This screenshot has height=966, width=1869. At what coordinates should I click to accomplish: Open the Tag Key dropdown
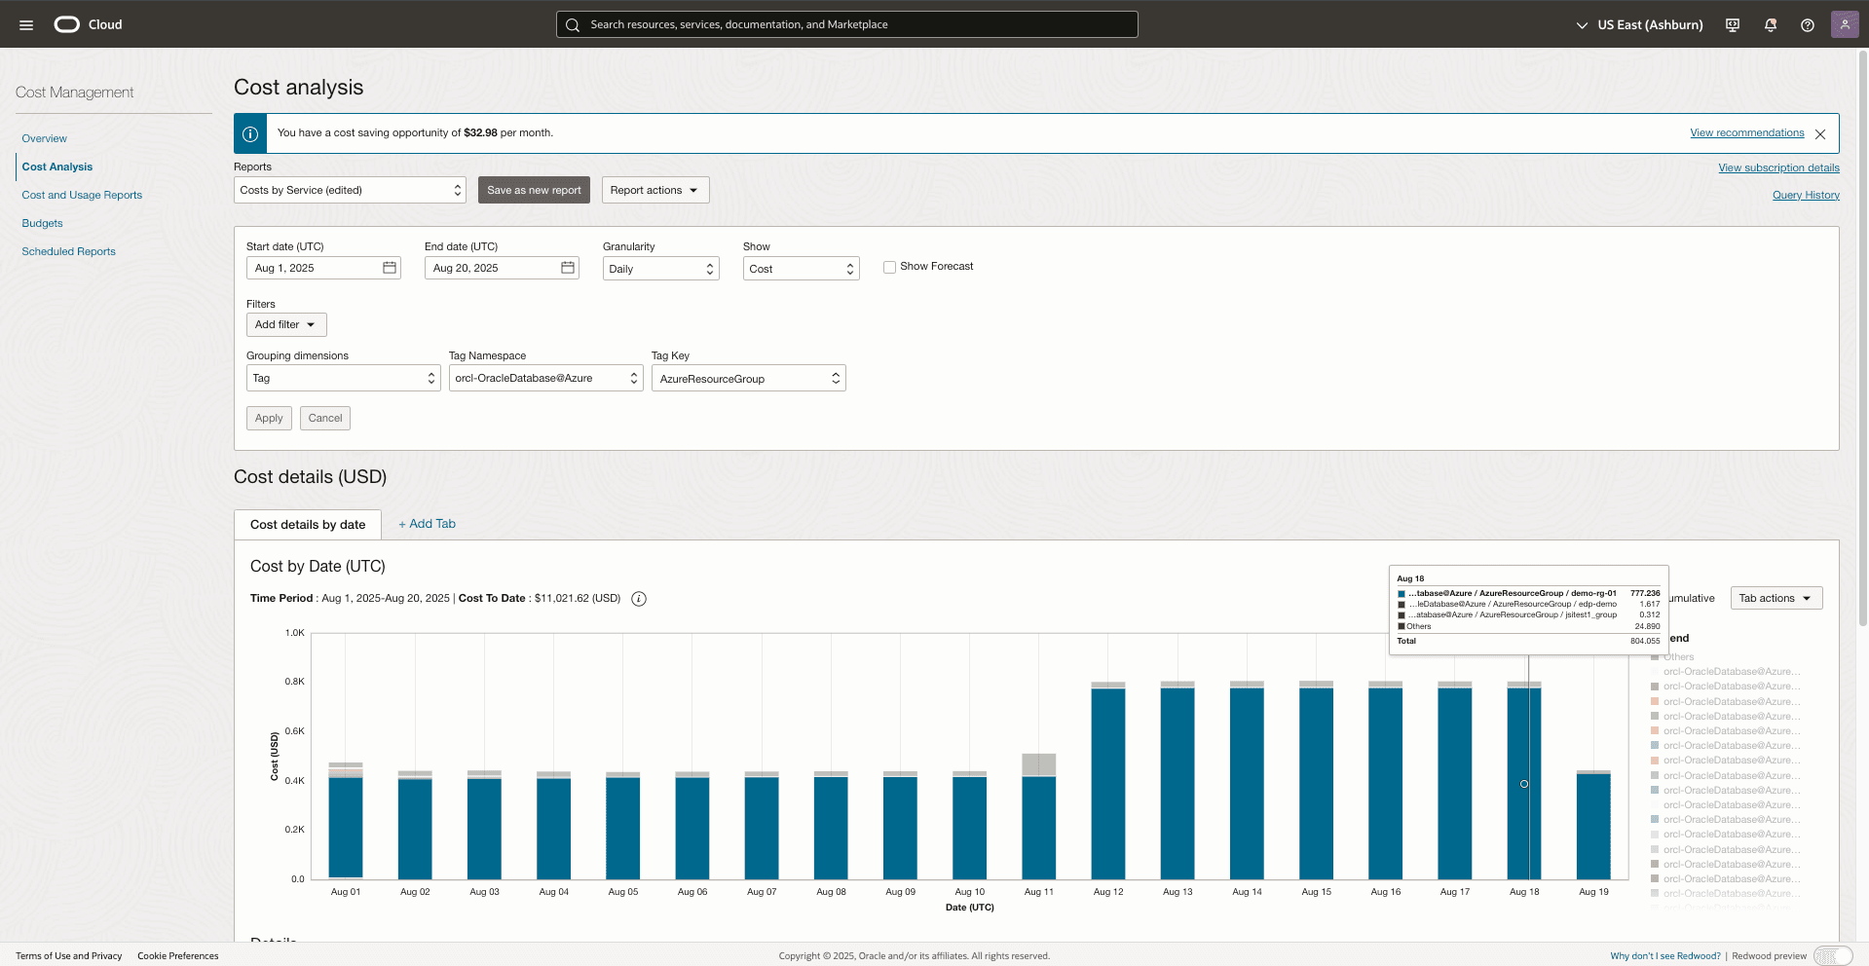pos(749,378)
